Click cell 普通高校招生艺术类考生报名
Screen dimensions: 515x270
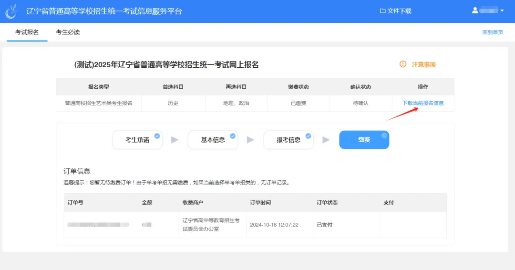click(x=99, y=103)
